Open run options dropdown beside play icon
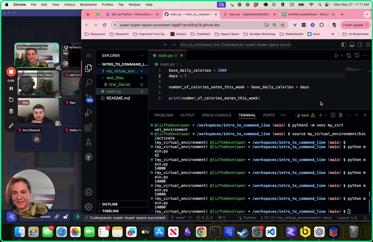 point(342,55)
